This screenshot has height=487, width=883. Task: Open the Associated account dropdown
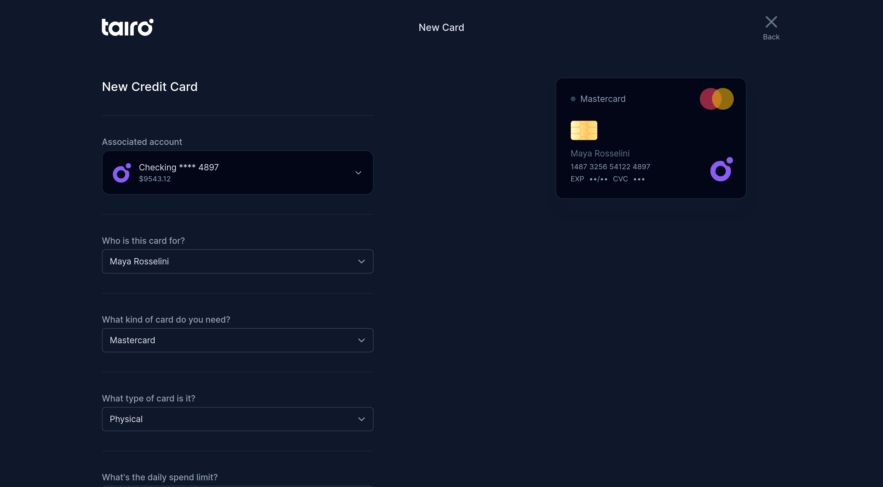pyautogui.click(x=237, y=172)
